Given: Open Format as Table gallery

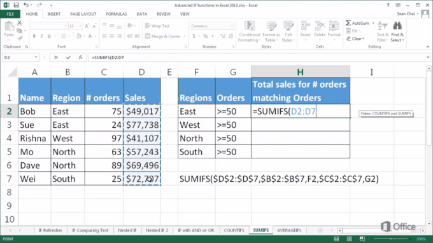Looking at the screenshot, I should 271,31.
